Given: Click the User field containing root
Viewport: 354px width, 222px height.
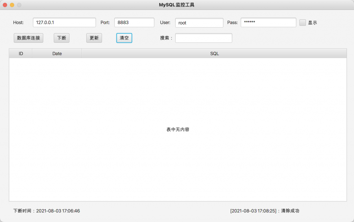Looking at the screenshot, I should (199, 23).
